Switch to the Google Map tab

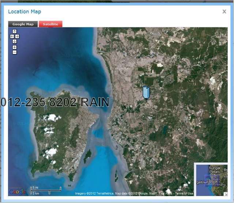click(23, 24)
